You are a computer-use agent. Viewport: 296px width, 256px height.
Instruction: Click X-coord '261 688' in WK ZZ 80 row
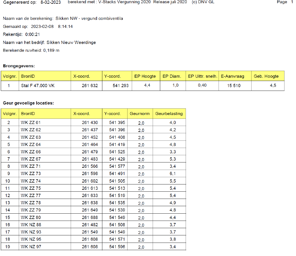[90, 217]
